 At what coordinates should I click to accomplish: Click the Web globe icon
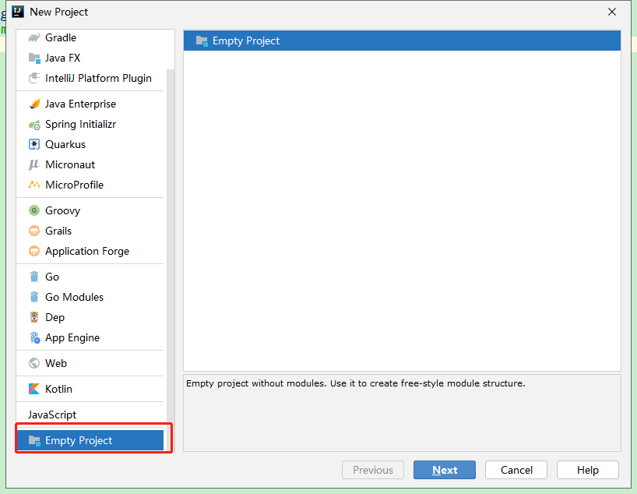(34, 363)
